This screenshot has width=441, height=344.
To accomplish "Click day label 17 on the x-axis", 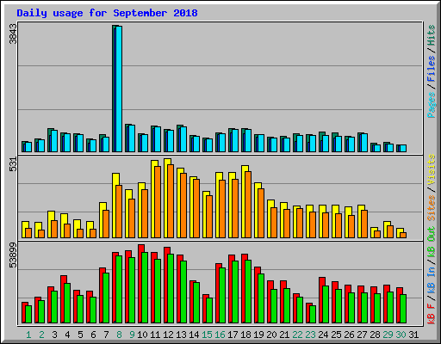I will point(233,335).
